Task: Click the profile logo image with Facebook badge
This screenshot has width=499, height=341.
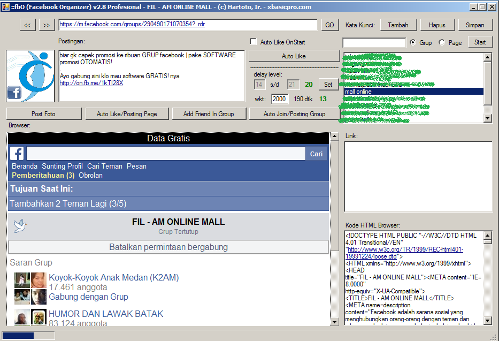Action: 30,76
